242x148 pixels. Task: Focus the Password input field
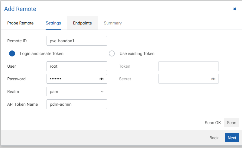73,79
